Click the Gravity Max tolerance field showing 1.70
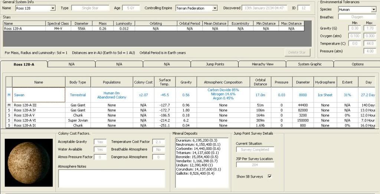This screenshot has height=194, width=380. click(370, 28)
